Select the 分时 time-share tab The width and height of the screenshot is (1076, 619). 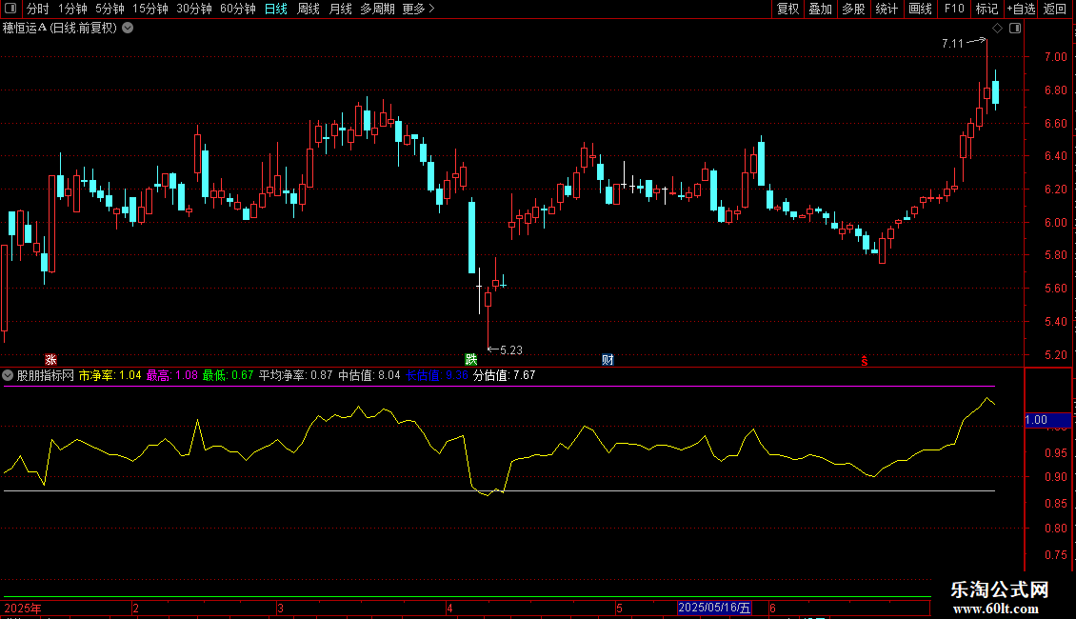point(37,10)
